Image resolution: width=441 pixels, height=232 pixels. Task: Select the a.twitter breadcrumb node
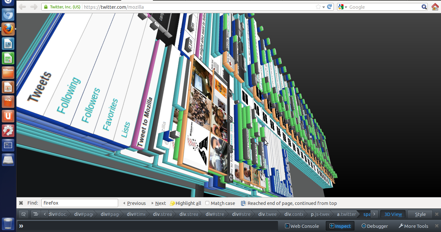tap(346, 214)
